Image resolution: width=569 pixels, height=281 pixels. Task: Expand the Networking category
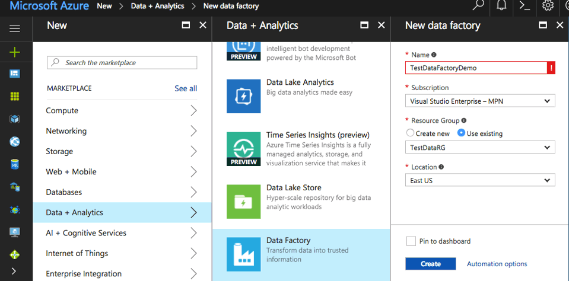click(122, 131)
